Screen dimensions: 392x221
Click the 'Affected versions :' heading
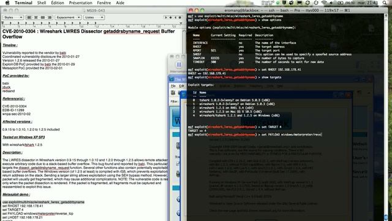(x=17, y=122)
